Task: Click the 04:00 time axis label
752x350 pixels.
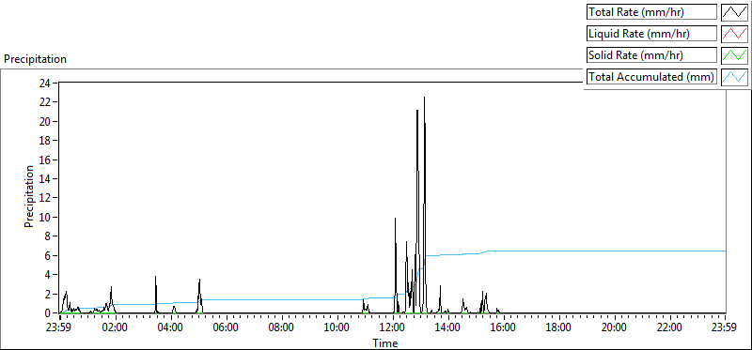Action: click(x=171, y=328)
